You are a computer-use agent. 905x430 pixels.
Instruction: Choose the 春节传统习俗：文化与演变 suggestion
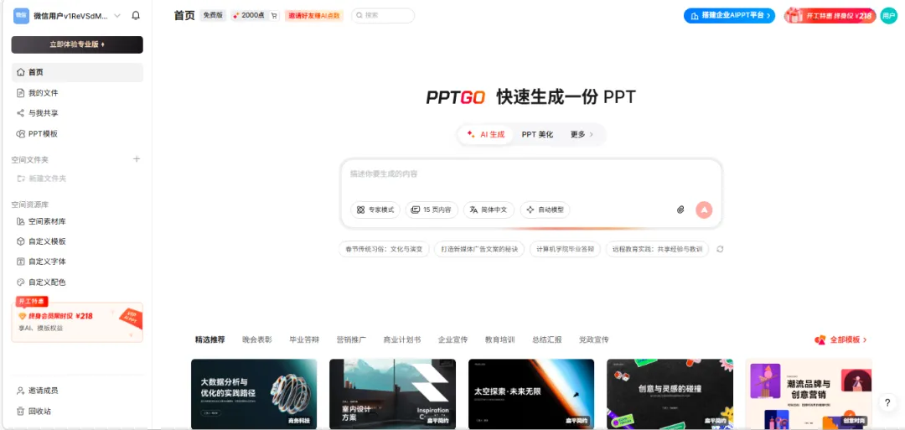click(x=384, y=249)
